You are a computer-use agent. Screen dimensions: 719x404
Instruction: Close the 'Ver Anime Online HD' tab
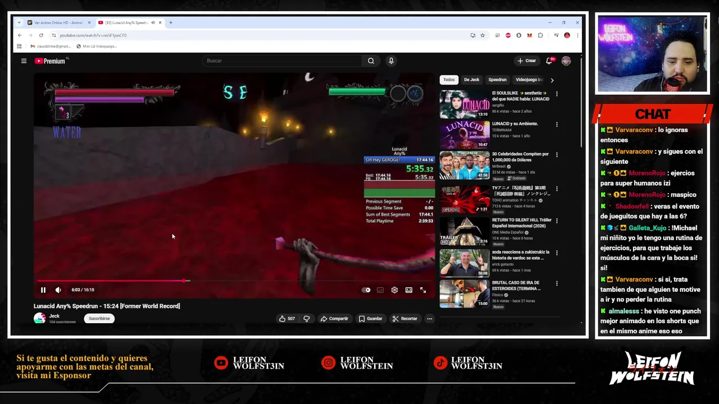89,22
